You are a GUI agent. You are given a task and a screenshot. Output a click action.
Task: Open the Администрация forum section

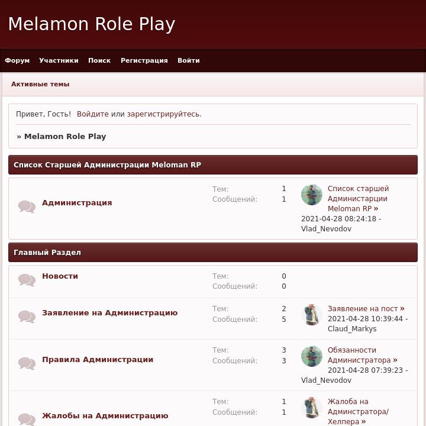[77, 203]
